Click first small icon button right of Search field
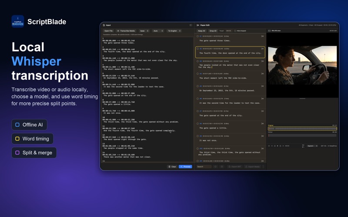The width and height of the screenshot is (348, 217). [x=215, y=167]
